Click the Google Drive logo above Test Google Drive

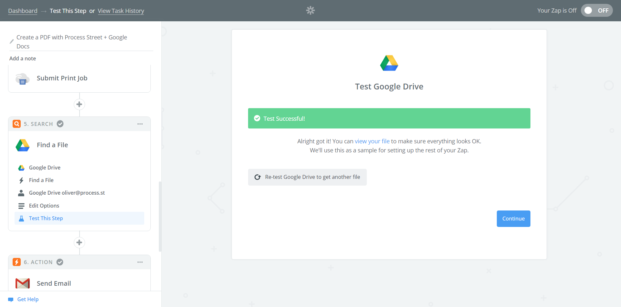pos(389,63)
